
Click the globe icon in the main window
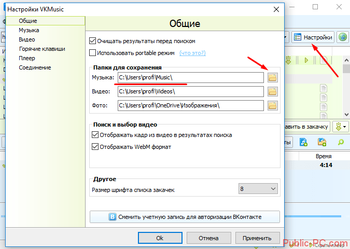(x=343, y=37)
